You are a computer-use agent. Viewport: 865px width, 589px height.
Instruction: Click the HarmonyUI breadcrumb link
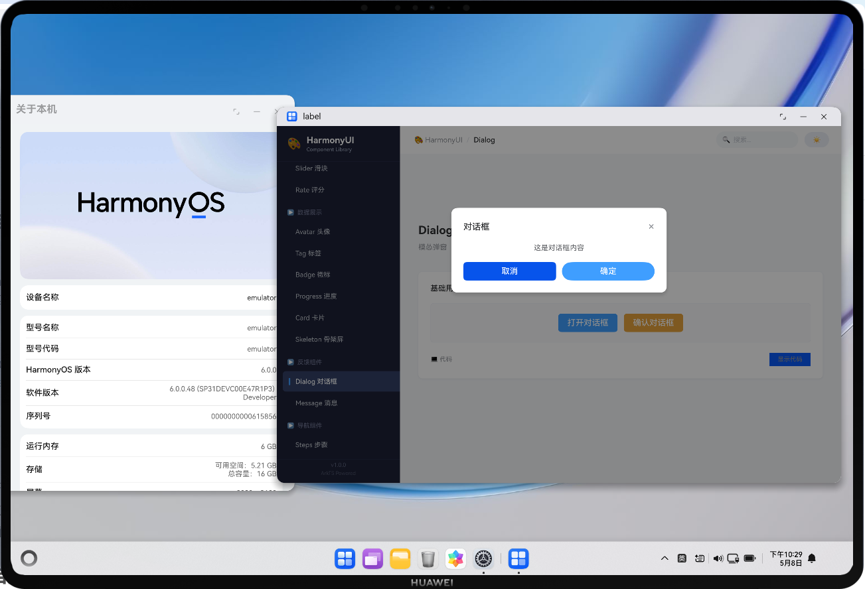[x=438, y=140]
